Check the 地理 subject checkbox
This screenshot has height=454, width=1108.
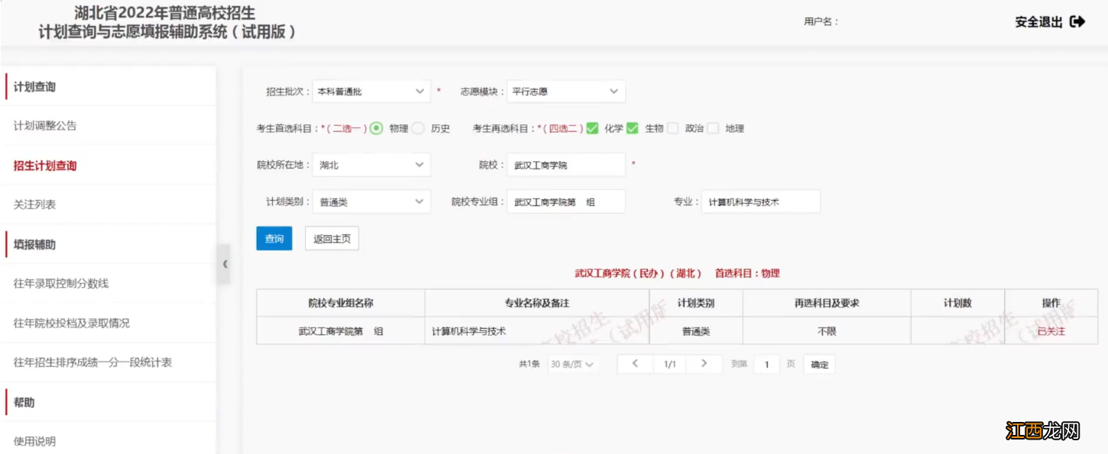click(x=712, y=128)
